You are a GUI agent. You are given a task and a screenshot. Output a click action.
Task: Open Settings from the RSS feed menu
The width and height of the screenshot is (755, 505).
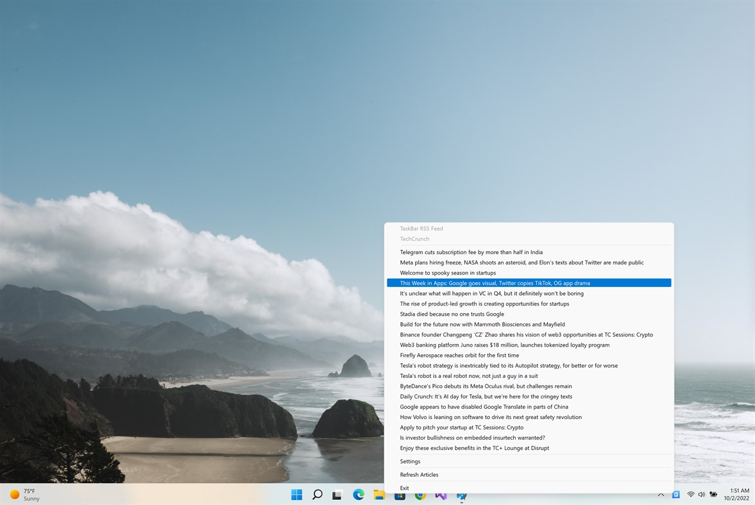click(410, 461)
